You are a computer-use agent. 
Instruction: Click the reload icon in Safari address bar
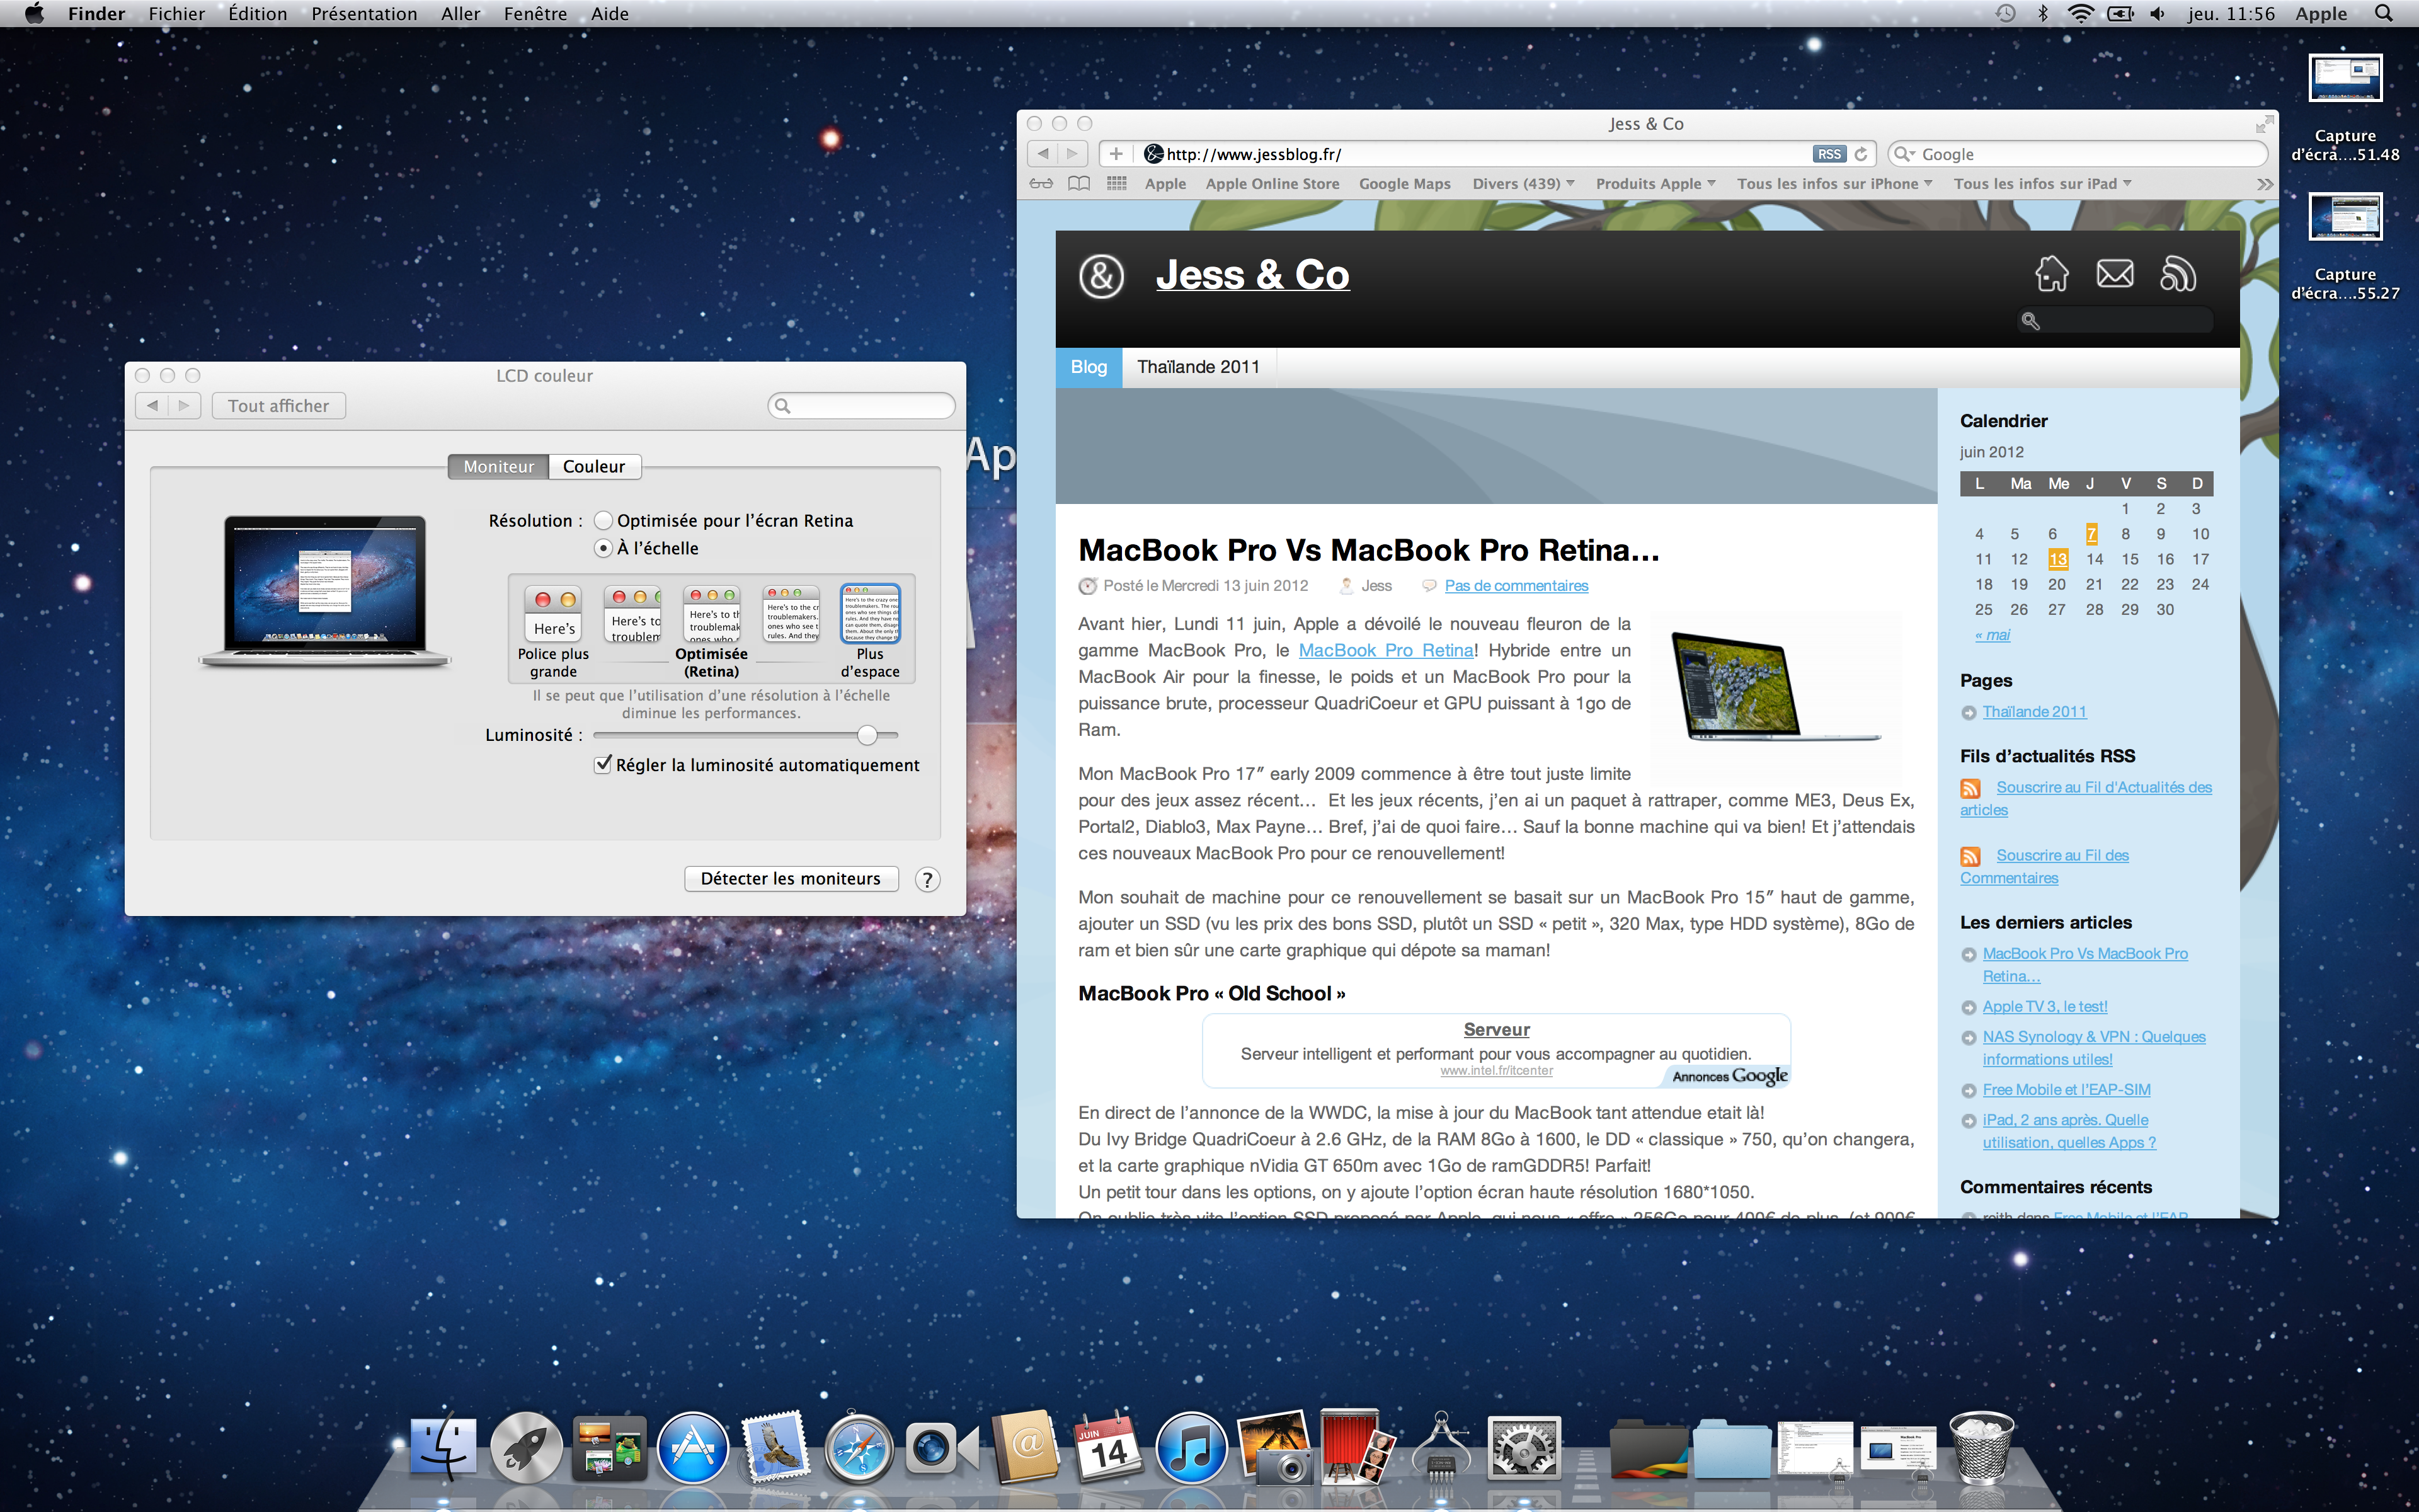click(x=1860, y=154)
